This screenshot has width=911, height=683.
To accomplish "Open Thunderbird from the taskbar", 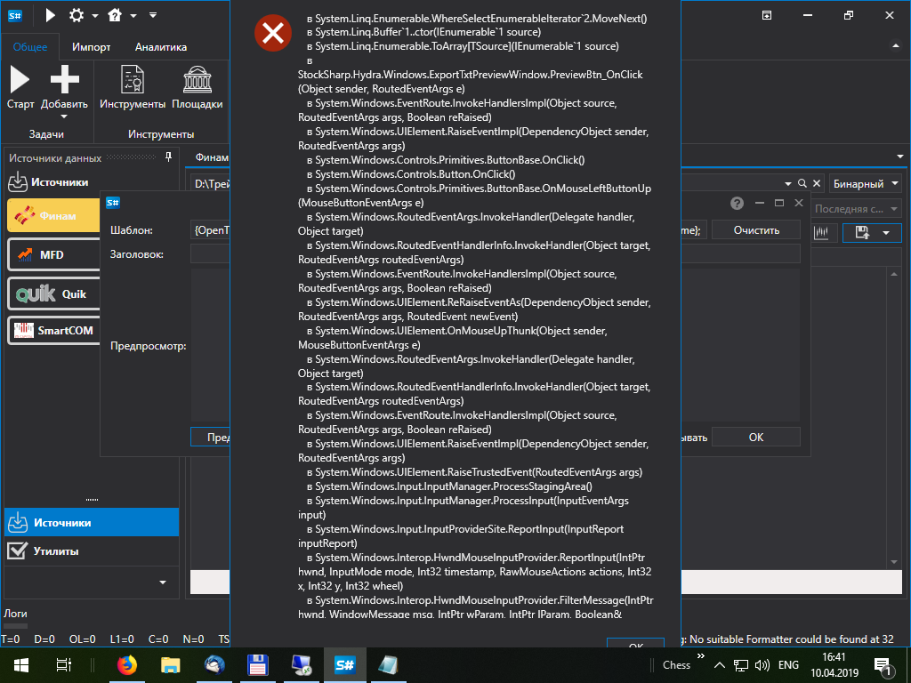I will click(214, 665).
